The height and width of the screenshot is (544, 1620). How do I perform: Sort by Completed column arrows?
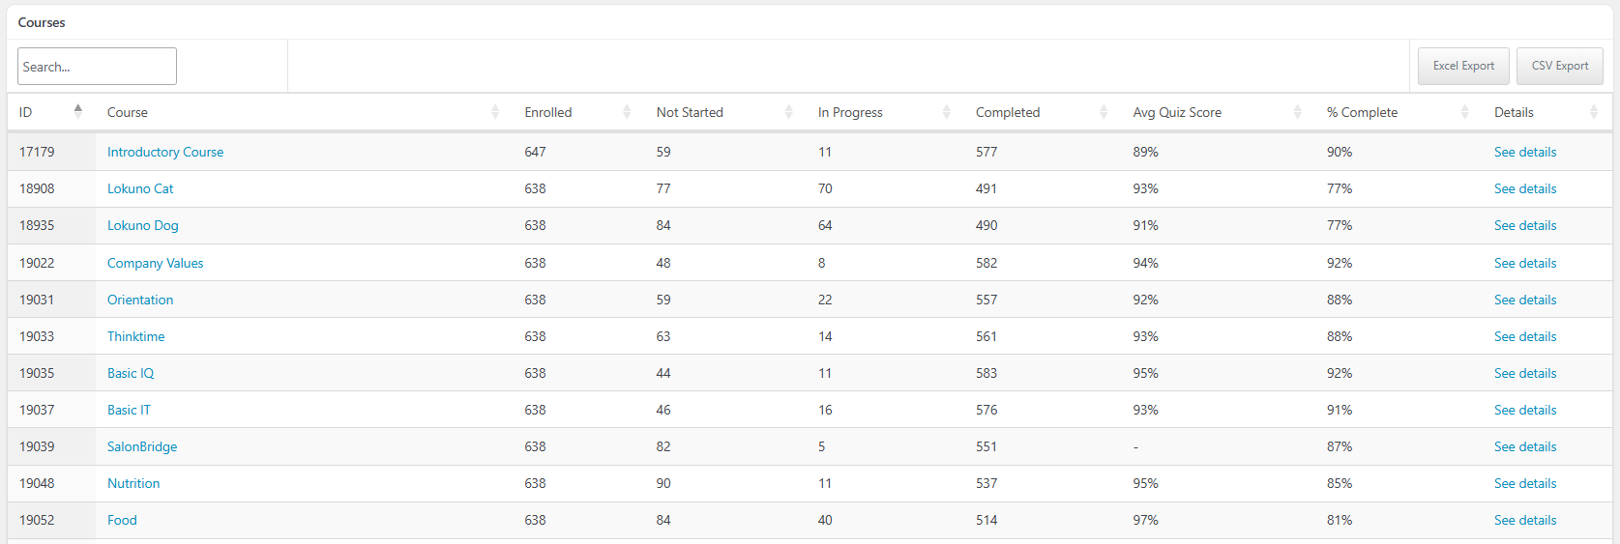pos(1104,112)
